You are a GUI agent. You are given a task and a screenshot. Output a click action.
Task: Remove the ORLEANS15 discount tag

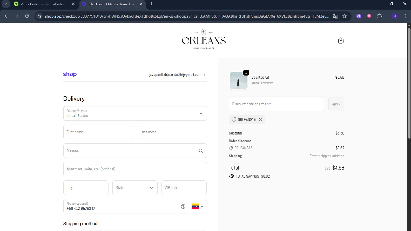261,120
